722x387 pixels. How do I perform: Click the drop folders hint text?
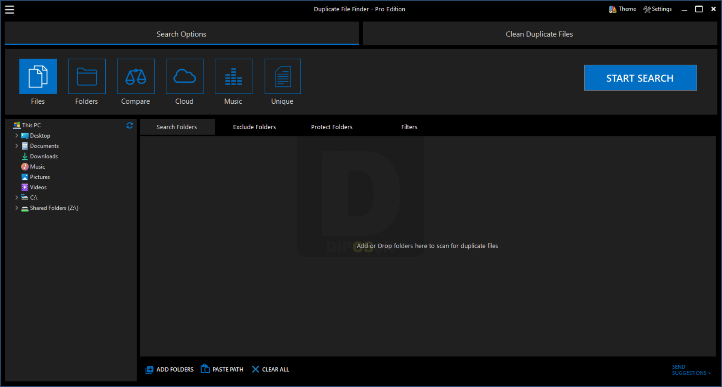[x=427, y=246]
